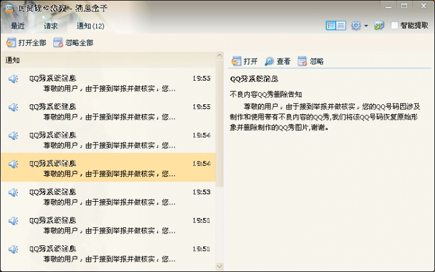Image resolution: width=435 pixels, height=272 pixels.
Task: Click the 打开 icon in preview pane
Action: (x=236, y=61)
